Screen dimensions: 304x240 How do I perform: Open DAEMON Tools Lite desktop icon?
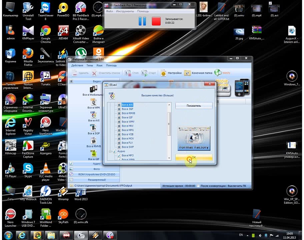[x=46, y=195]
